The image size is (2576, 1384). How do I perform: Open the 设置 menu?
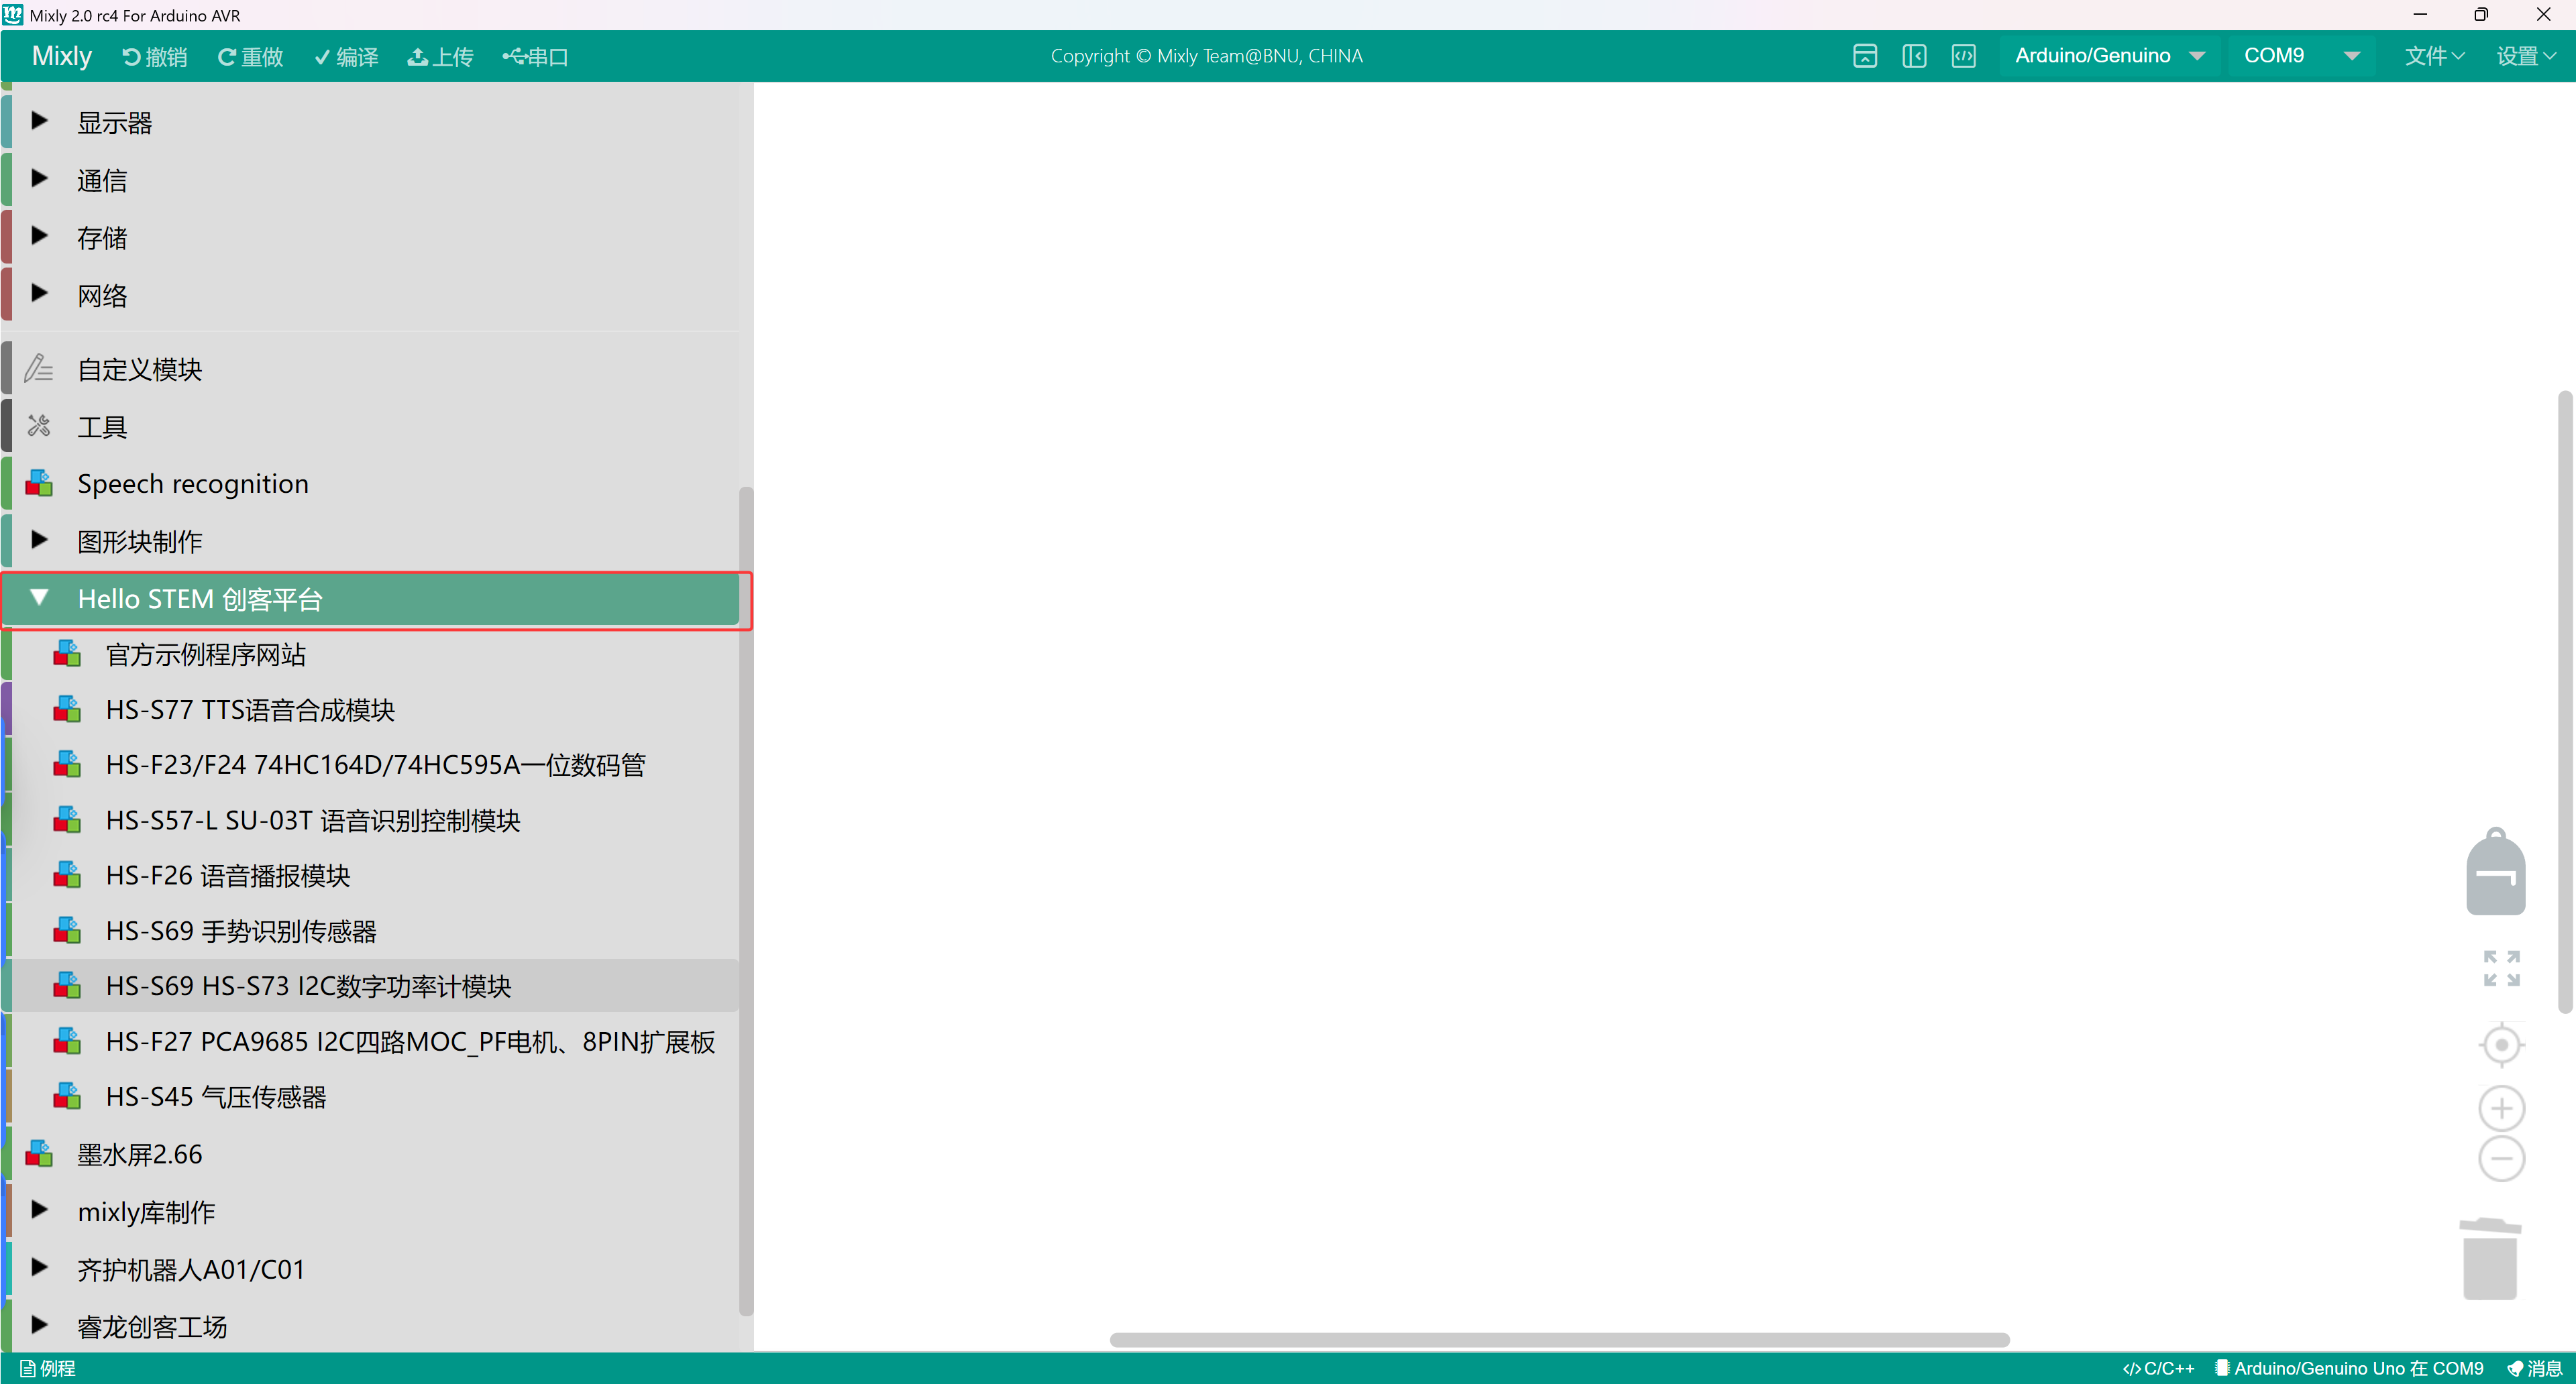coord(2525,56)
